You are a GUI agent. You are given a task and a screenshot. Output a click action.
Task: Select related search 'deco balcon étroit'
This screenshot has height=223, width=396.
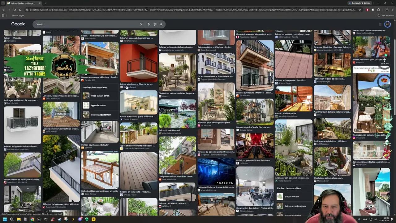[100, 96]
